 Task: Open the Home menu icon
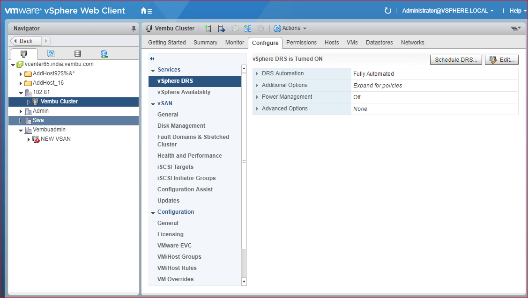(146, 11)
